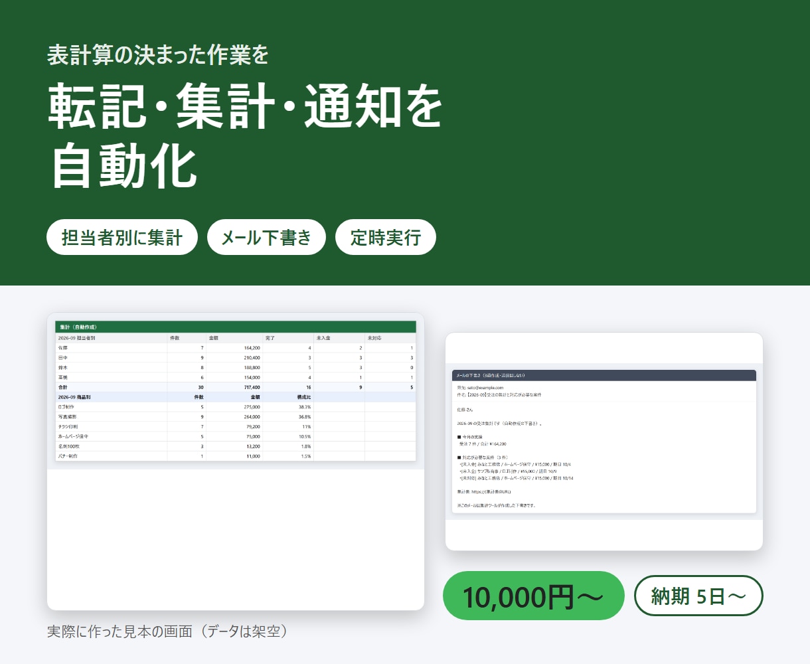Click the 受注 7 件 / 合計 ¥164,200 line
The height and width of the screenshot is (664, 810).
[x=483, y=444]
